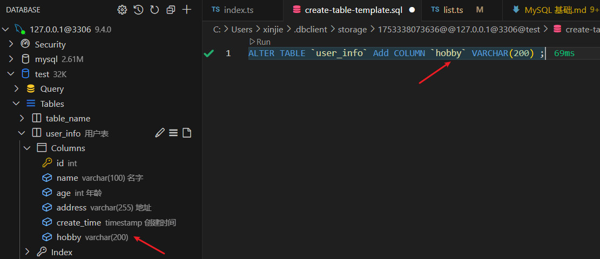Image resolution: width=600 pixels, height=259 pixels.
Task: Click collapse all icon in the DATABASE panel
Action: [171, 10]
